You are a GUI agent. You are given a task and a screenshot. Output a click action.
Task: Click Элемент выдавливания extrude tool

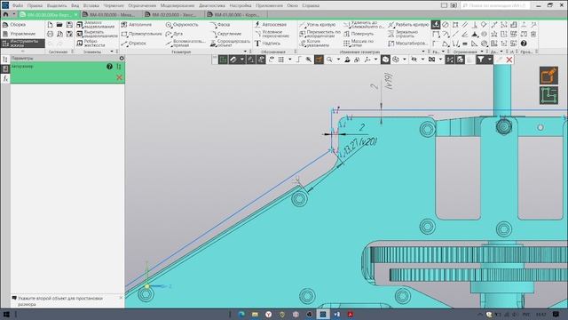click(x=97, y=25)
